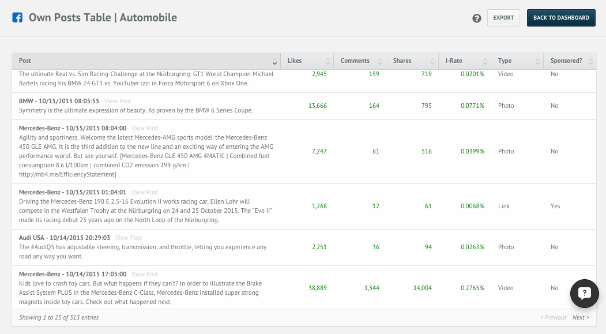Image resolution: width=606 pixels, height=334 pixels.
Task: Sort table by Likes column
Action: pyautogui.click(x=307, y=61)
